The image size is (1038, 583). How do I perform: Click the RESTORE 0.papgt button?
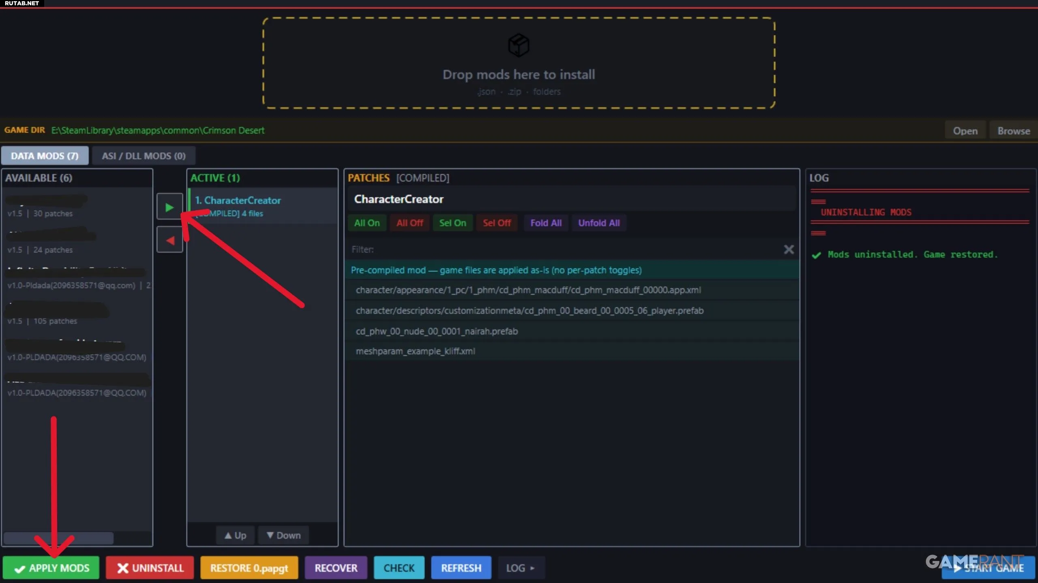coord(249,568)
